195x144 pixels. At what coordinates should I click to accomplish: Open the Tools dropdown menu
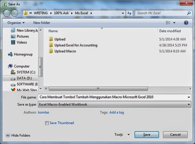point(122,134)
